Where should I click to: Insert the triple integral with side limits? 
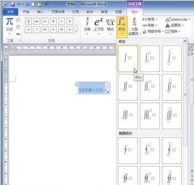pos(150,116)
